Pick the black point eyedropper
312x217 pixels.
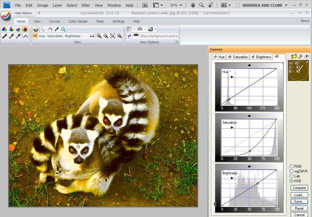coord(4,36)
